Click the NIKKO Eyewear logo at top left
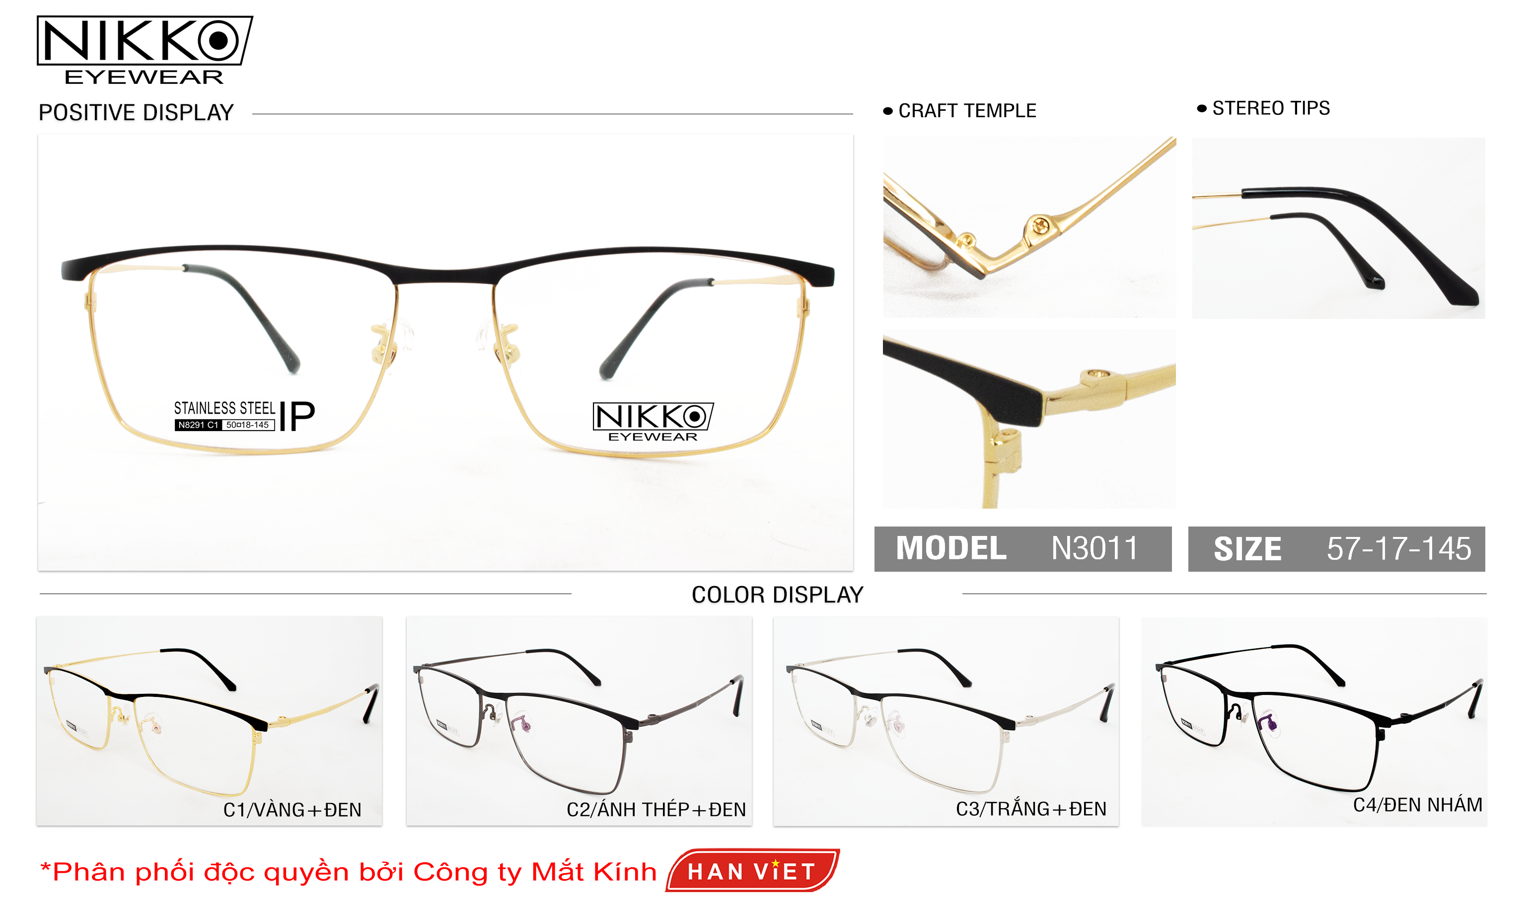This screenshot has width=1528, height=908. tap(145, 50)
